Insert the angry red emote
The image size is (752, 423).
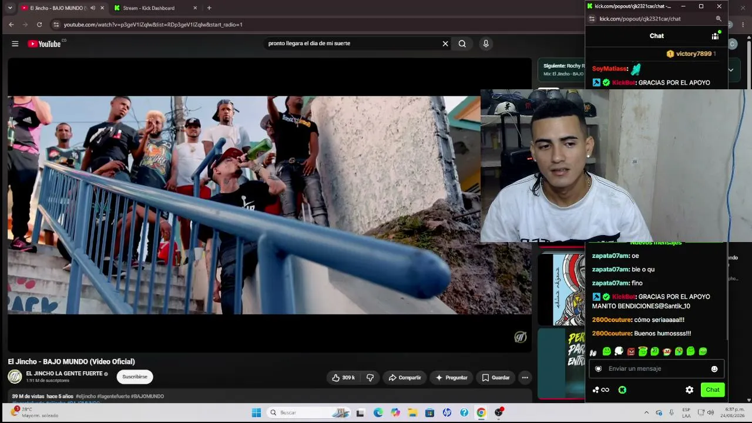click(631, 352)
